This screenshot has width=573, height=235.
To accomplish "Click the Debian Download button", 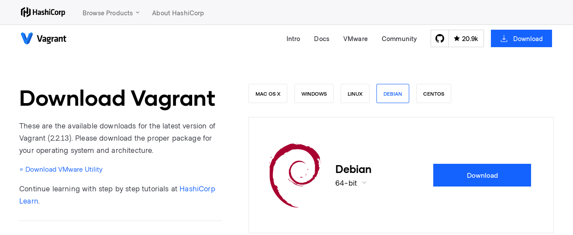I will [482, 175].
